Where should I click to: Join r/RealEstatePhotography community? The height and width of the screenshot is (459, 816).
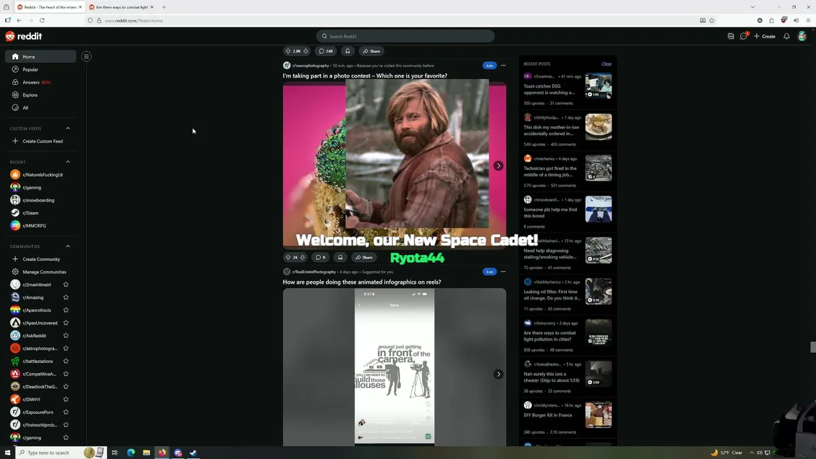[x=489, y=272]
